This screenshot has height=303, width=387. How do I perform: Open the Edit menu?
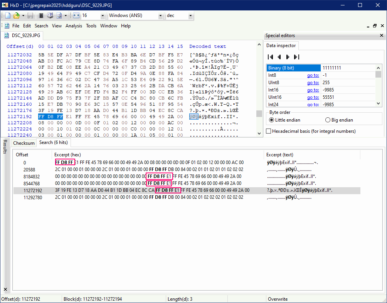pos(27,26)
